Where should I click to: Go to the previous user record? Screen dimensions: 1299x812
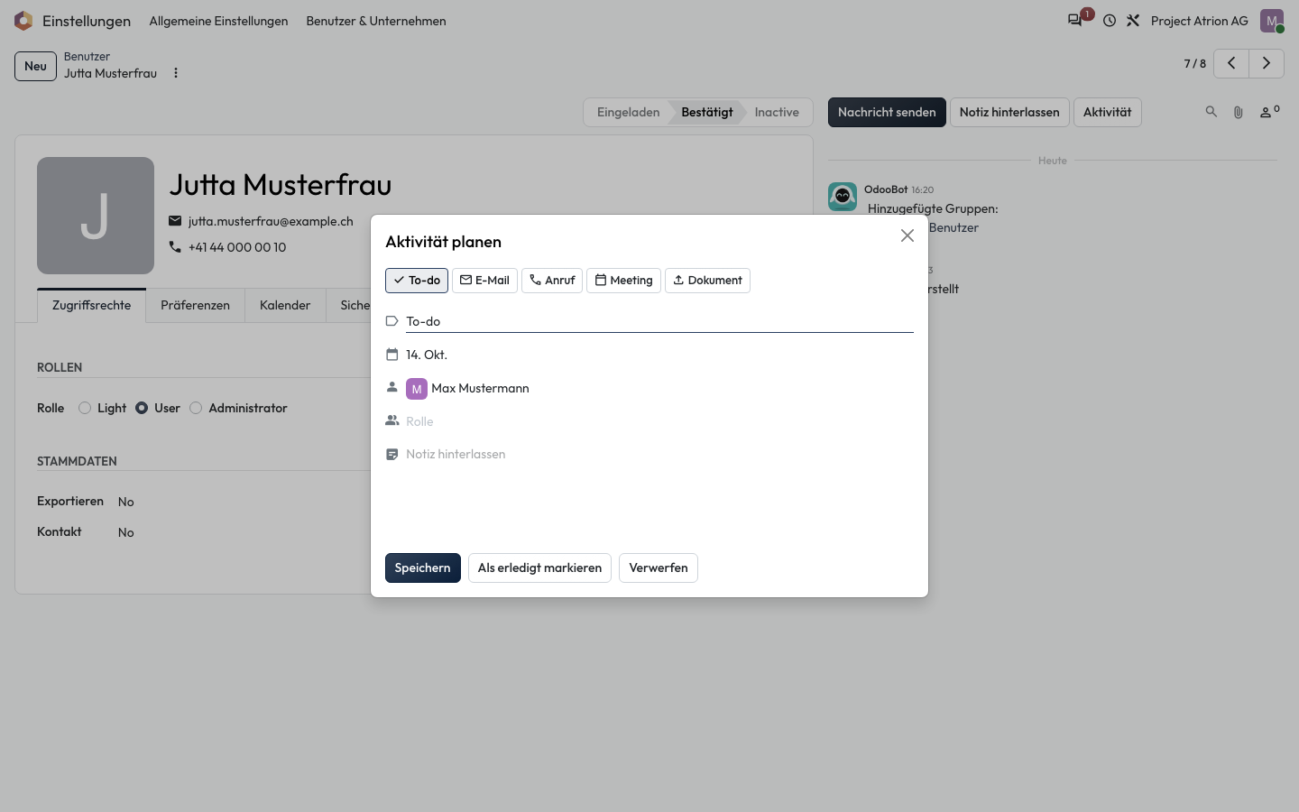(x=1231, y=63)
